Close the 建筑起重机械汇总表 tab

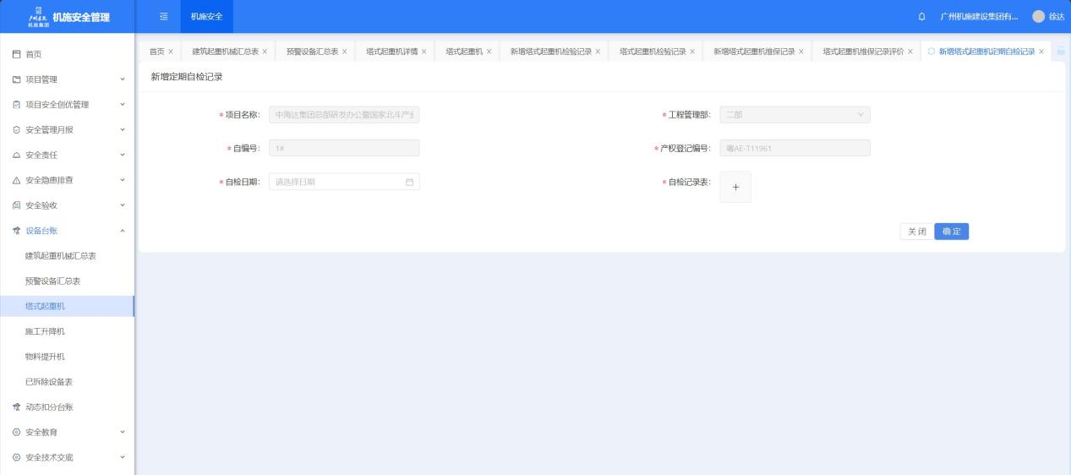point(265,52)
